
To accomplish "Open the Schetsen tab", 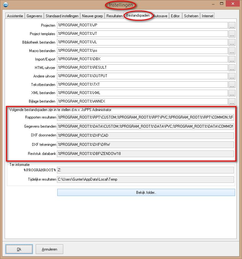I will (x=191, y=16).
